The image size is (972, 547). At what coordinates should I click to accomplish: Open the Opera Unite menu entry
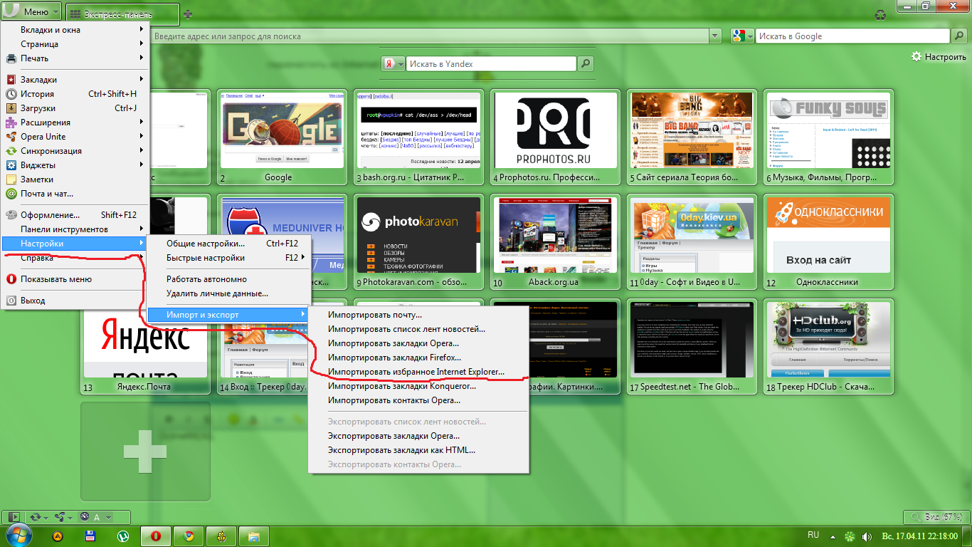click(75, 137)
